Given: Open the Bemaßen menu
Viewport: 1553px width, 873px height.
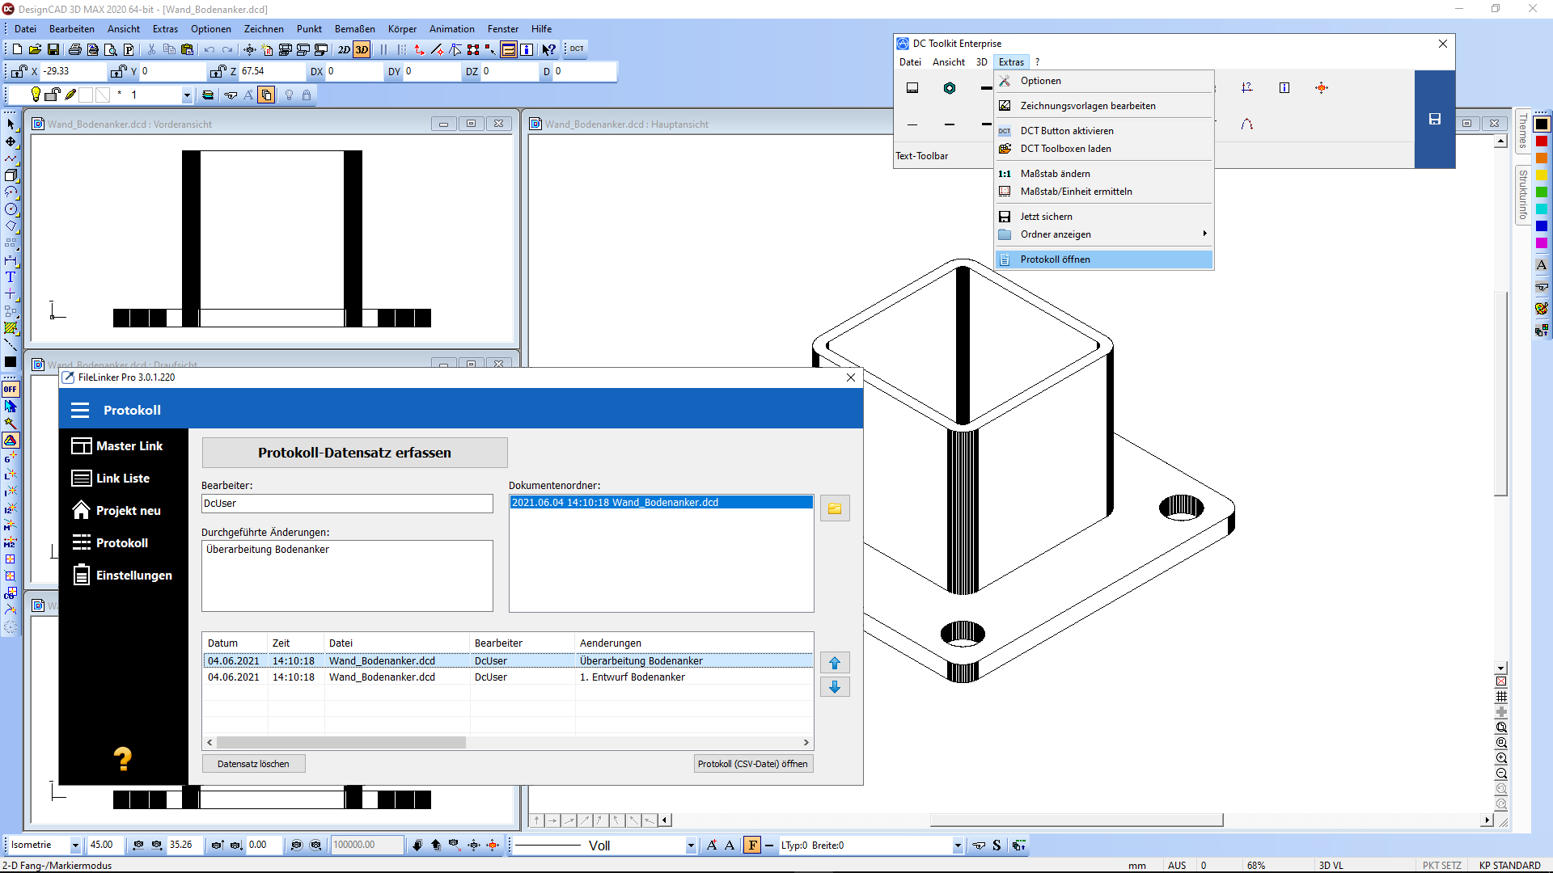Looking at the screenshot, I should coord(355,29).
